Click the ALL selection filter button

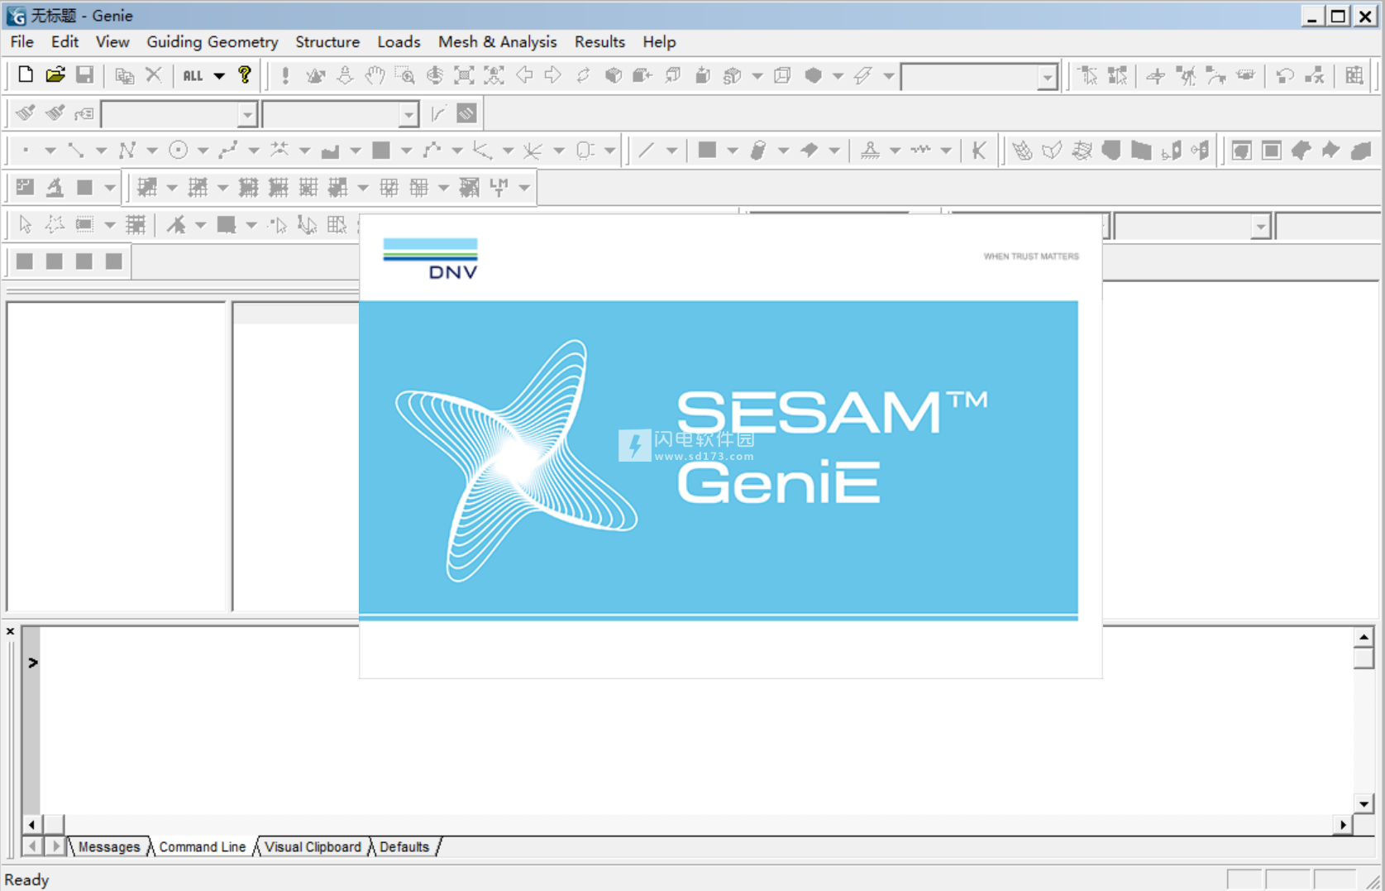click(193, 75)
